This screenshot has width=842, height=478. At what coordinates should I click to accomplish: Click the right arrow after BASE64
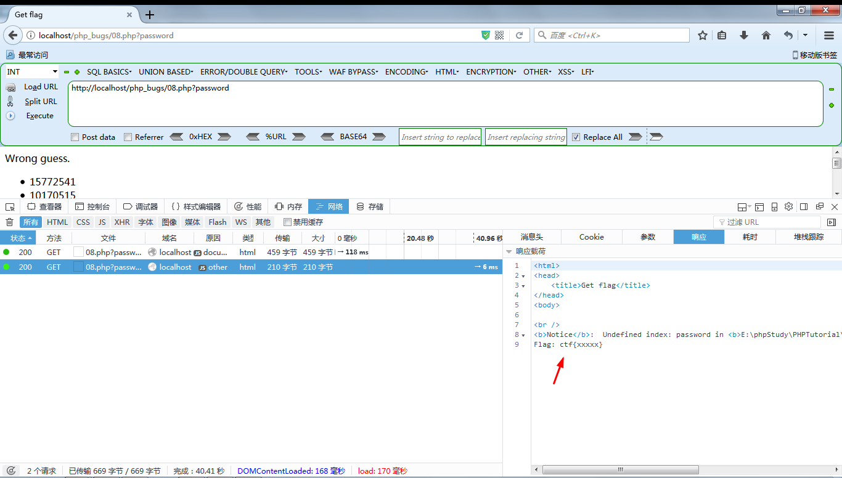379,137
